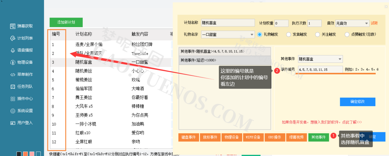Click 试听 sound preview link
Screen dimensions: 389x156
point(374,23)
